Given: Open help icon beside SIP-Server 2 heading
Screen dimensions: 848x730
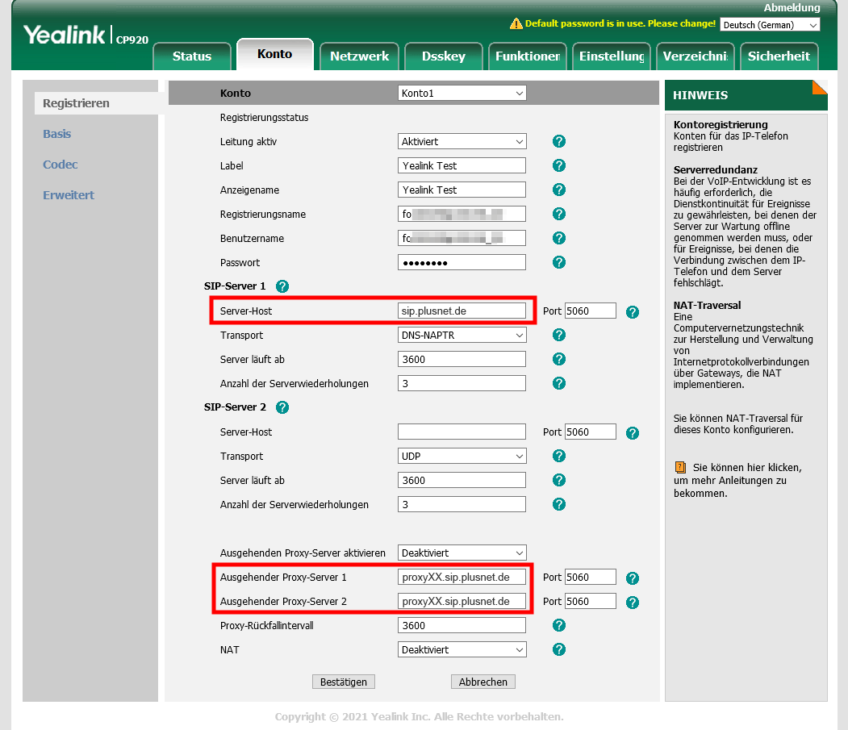Looking at the screenshot, I should [282, 407].
